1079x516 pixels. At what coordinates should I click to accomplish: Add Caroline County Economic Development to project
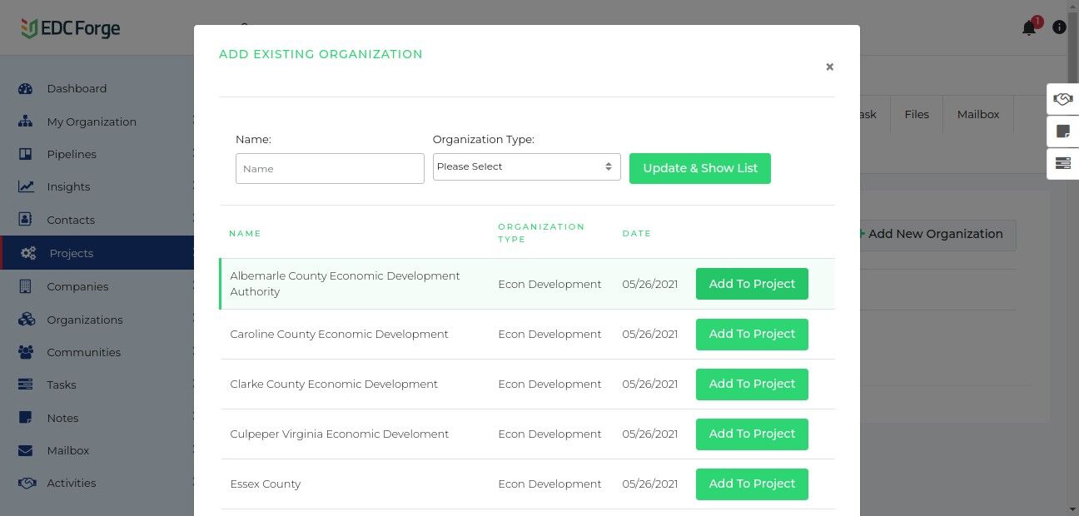pos(751,334)
